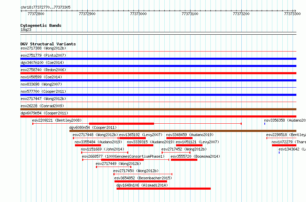Click the esv3654852 (Besenbacher2015) label
The image size is (306, 202).
pos(143,178)
